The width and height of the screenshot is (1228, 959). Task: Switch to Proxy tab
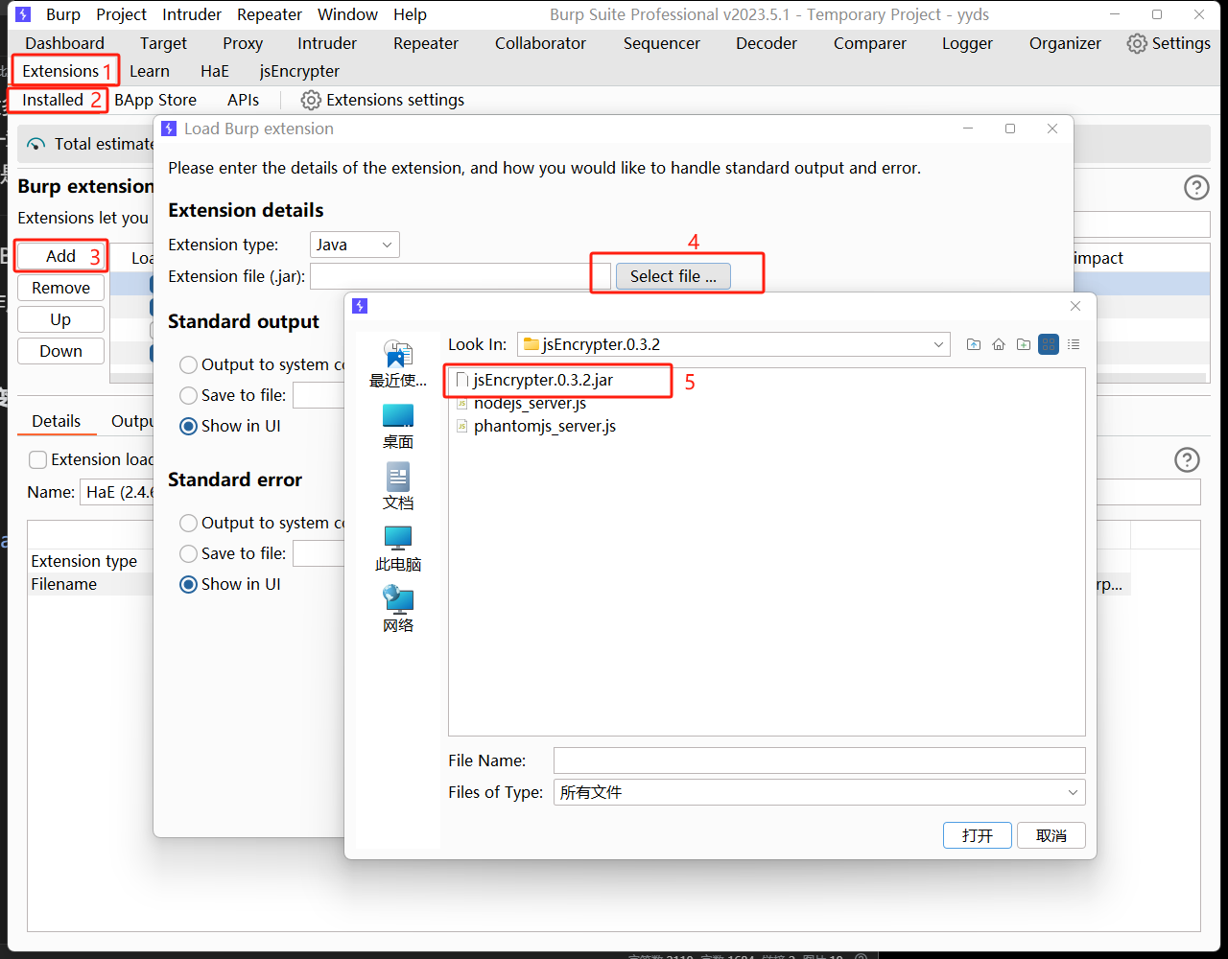coord(243,43)
